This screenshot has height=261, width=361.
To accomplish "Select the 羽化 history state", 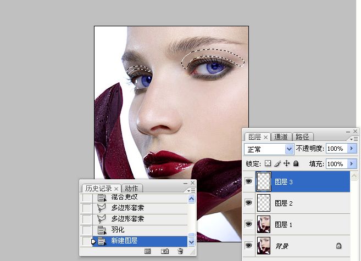I will pos(140,230).
